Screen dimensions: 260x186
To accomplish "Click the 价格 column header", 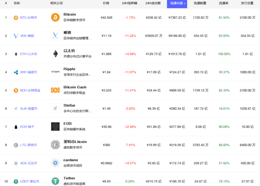I will [106, 3].
